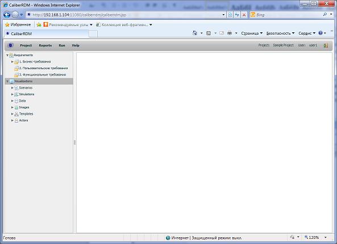Click the logout icon next to user1

click(326, 45)
